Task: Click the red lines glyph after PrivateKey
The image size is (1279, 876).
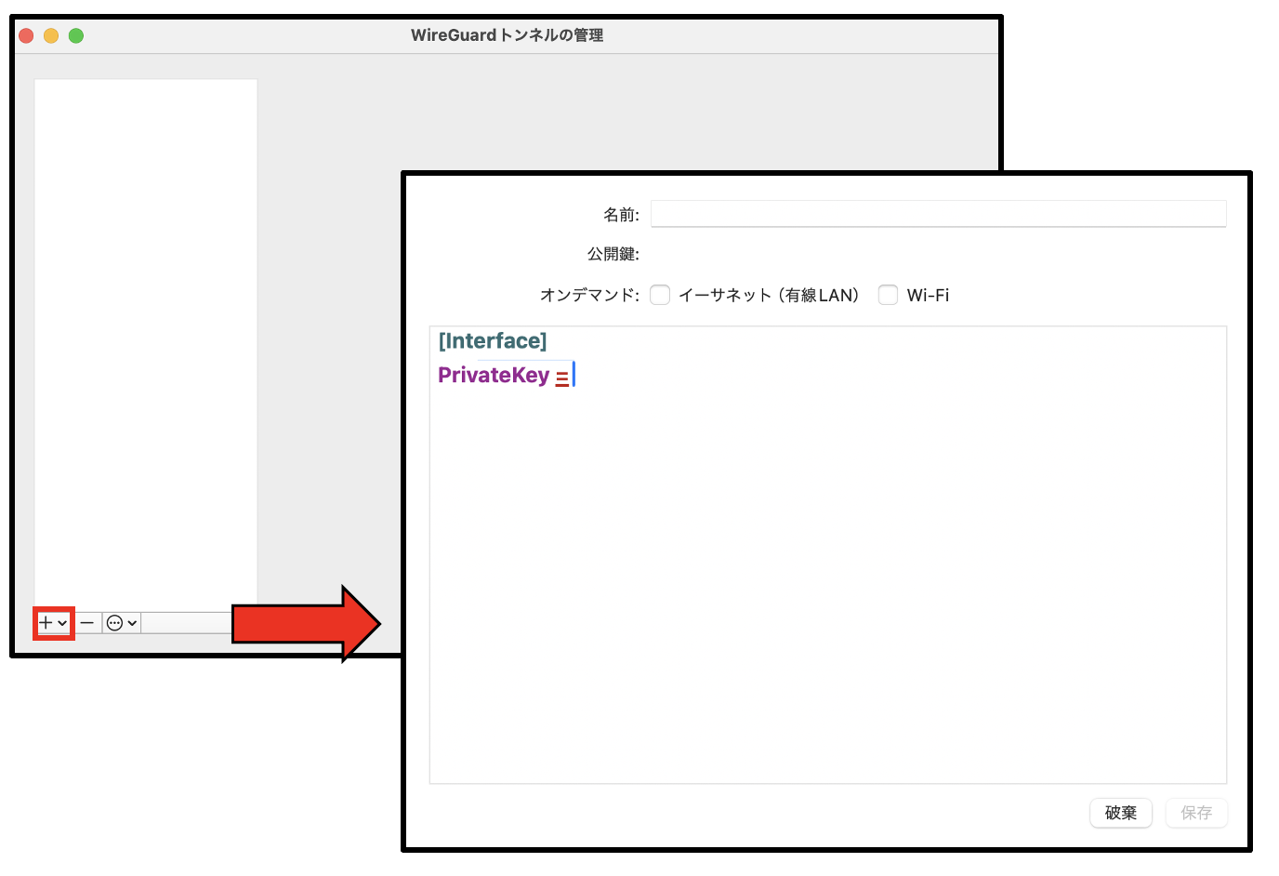Action: [562, 376]
